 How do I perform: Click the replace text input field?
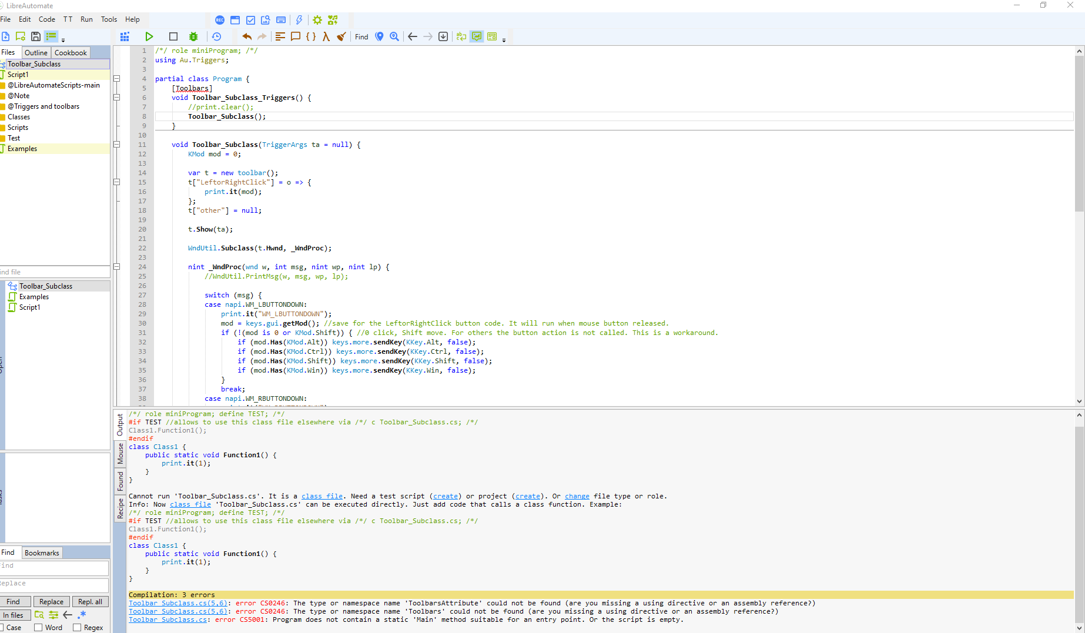pyautogui.click(x=54, y=585)
